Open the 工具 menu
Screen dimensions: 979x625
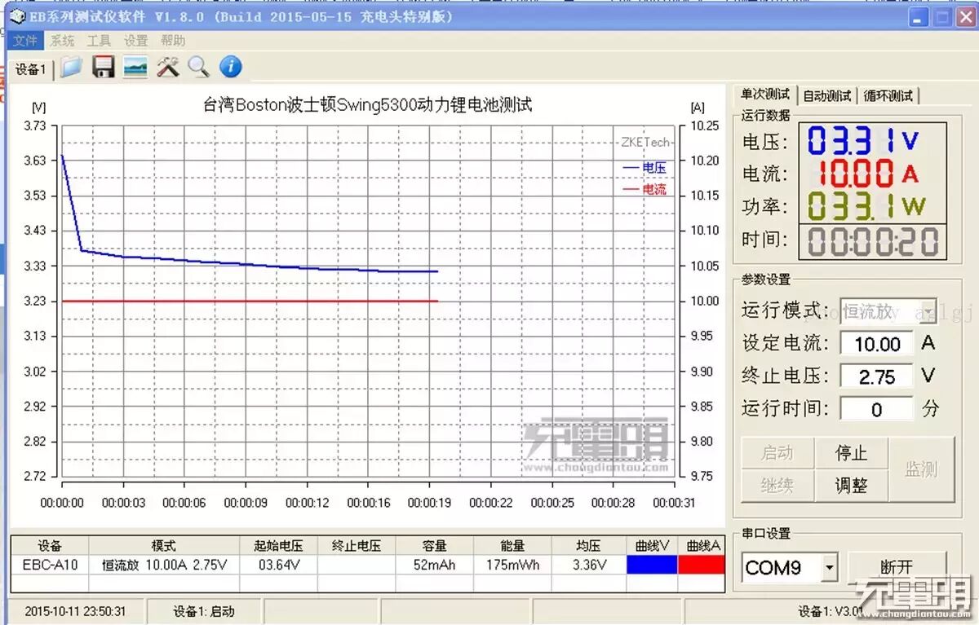[x=99, y=41]
